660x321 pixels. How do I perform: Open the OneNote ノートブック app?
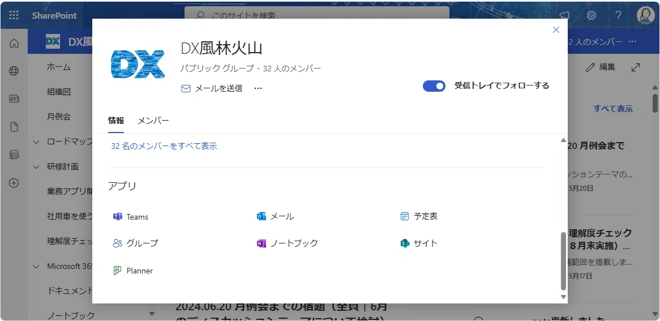tap(287, 243)
